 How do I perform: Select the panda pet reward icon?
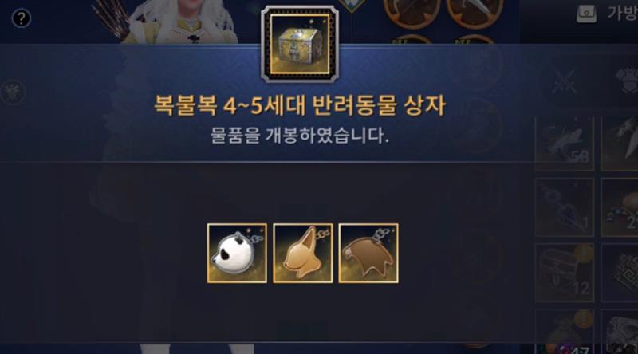click(237, 253)
